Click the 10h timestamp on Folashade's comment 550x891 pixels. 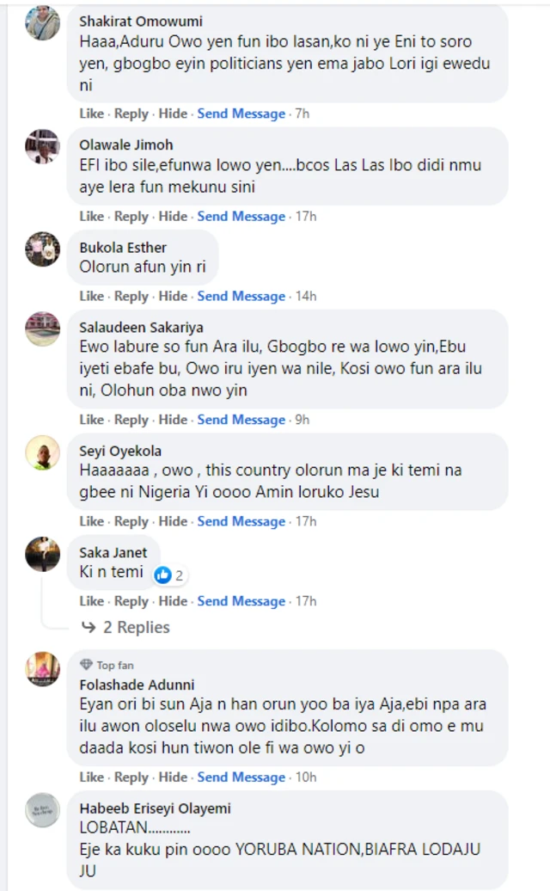(305, 777)
